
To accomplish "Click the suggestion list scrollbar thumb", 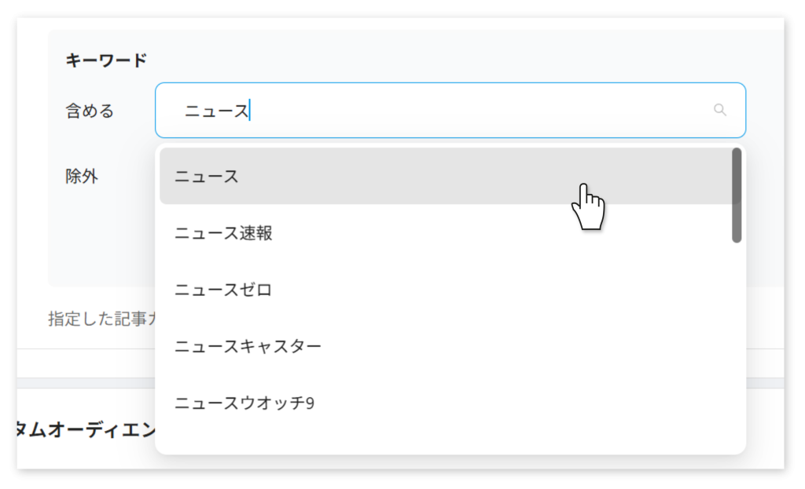I will point(737,195).
